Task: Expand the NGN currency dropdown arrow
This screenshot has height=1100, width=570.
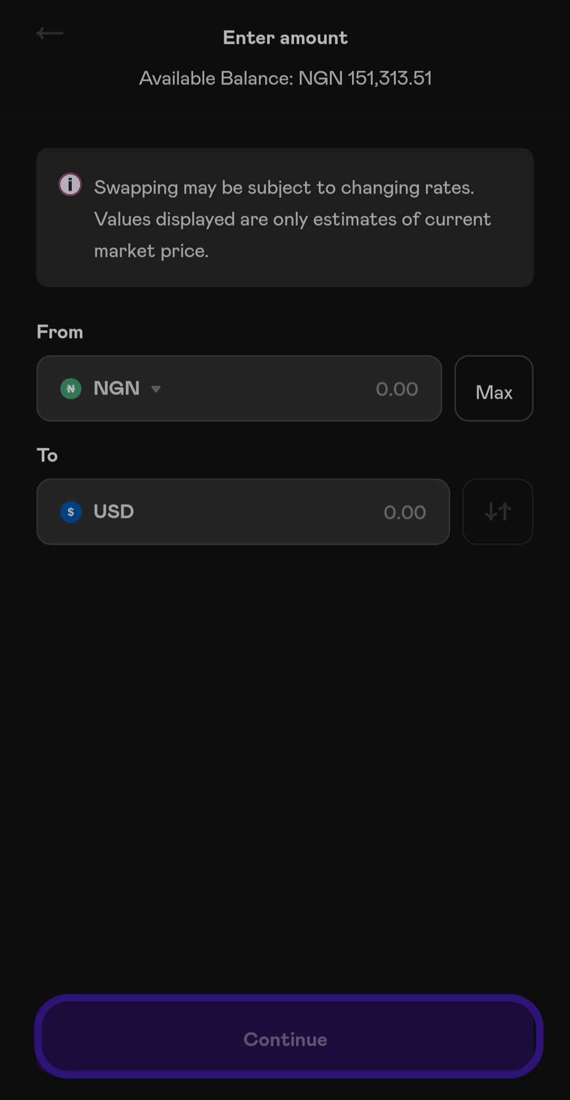Action: pyautogui.click(x=156, y=389)
